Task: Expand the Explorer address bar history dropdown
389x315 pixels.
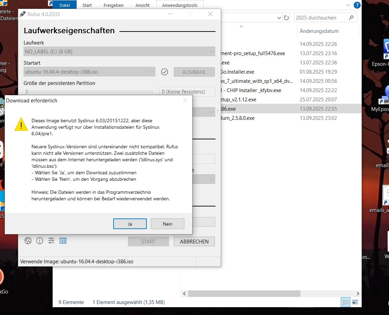Action: (x=279, y=18)
